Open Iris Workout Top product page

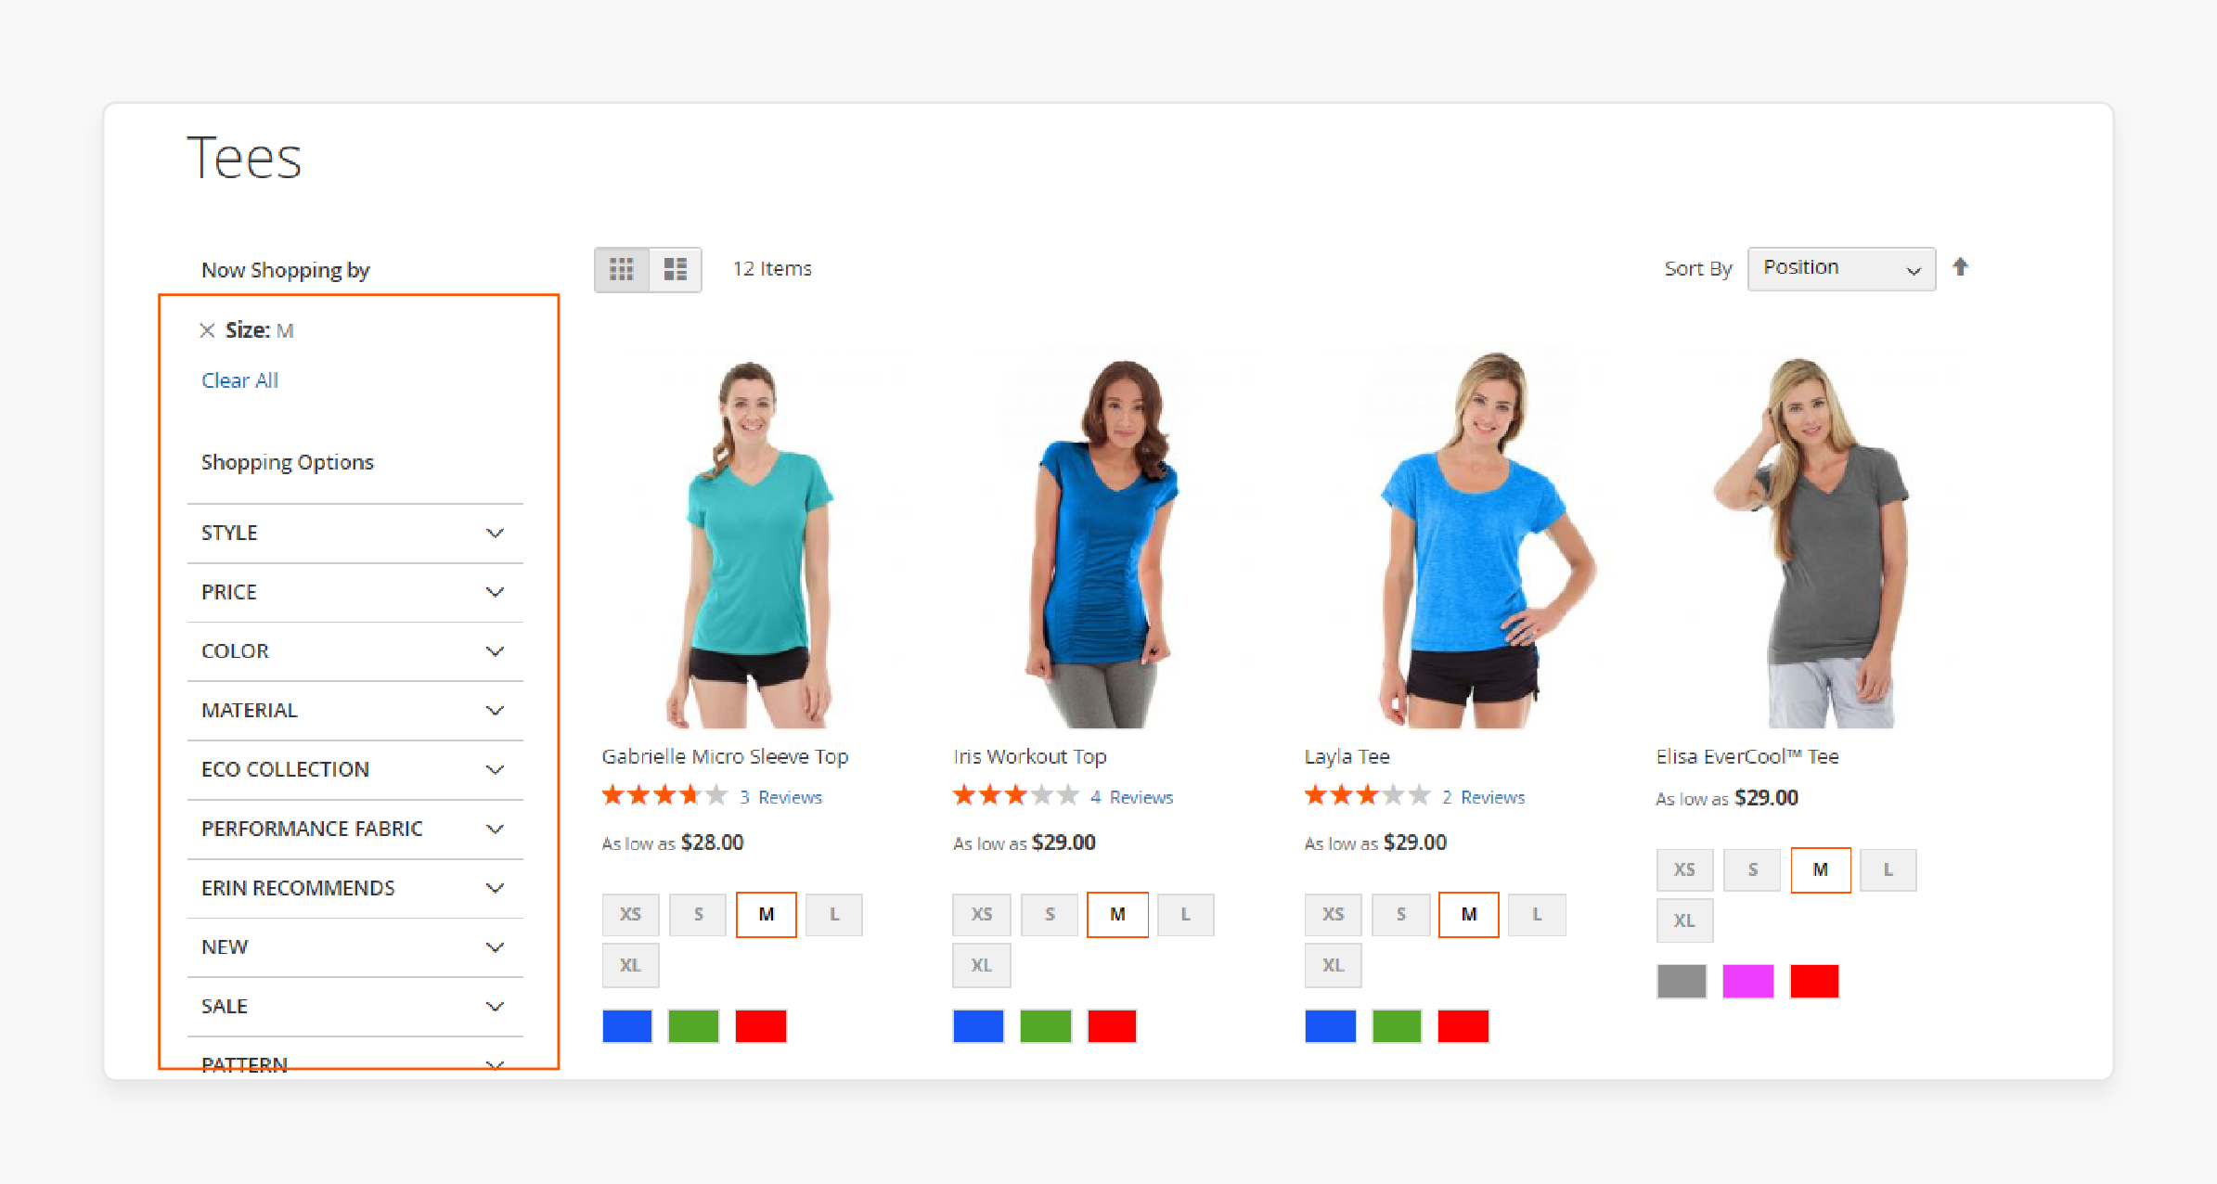point(1029,757)
